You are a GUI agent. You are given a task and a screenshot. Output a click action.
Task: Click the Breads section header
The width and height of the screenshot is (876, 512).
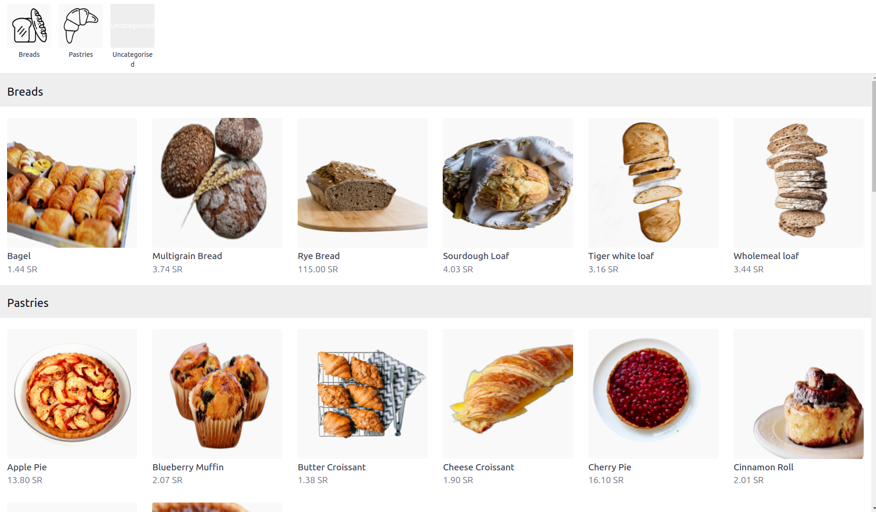(436, 91)
